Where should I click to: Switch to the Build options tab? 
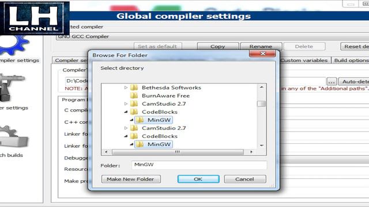351,60
